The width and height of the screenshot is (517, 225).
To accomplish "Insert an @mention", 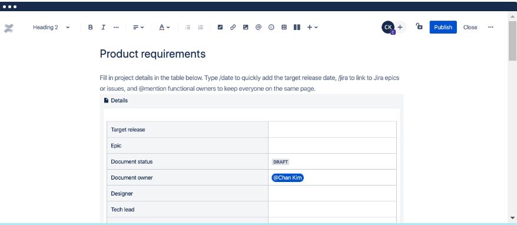I will tap(258, 27).
